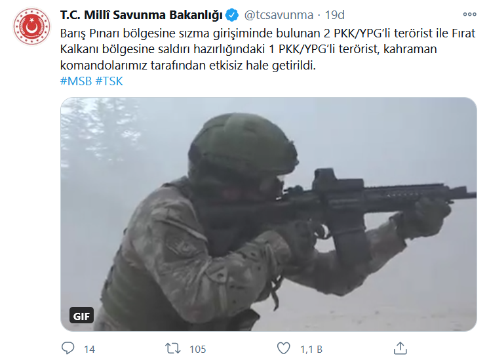Open the tweet via the 19d timestamp
489x362 pixels.
pyautogui.click(x=334, y=15)
